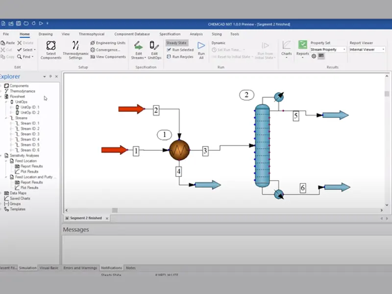Screen dimensions: 392x294
Task: Select UnitOp ID: 2 in tree
Action: pos(27,113)
